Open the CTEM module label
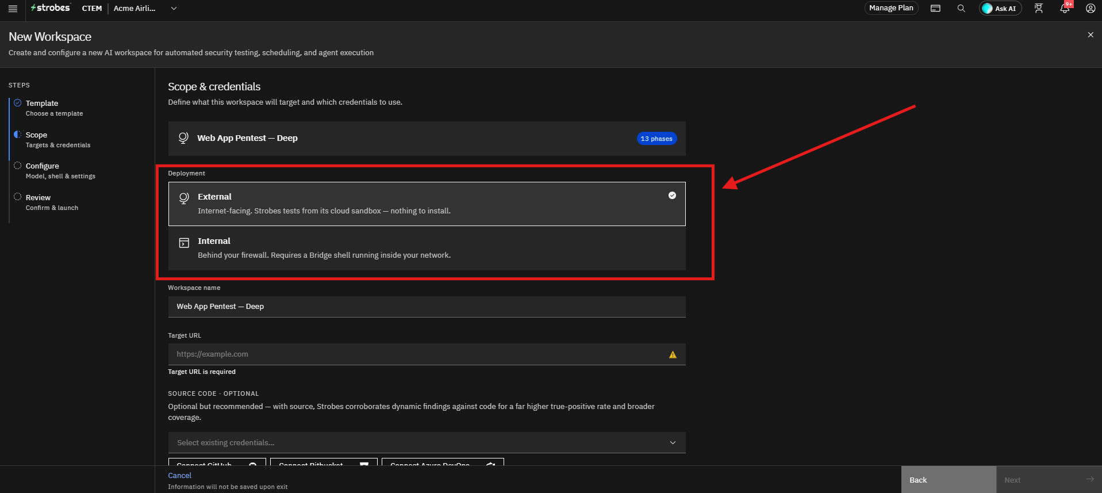Image resolution: width=1102 pixels, height=493 pixels. [92, 9]
